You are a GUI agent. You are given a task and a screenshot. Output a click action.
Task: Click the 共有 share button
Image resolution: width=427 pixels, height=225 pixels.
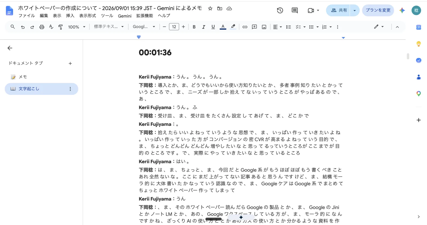[338, 10]
